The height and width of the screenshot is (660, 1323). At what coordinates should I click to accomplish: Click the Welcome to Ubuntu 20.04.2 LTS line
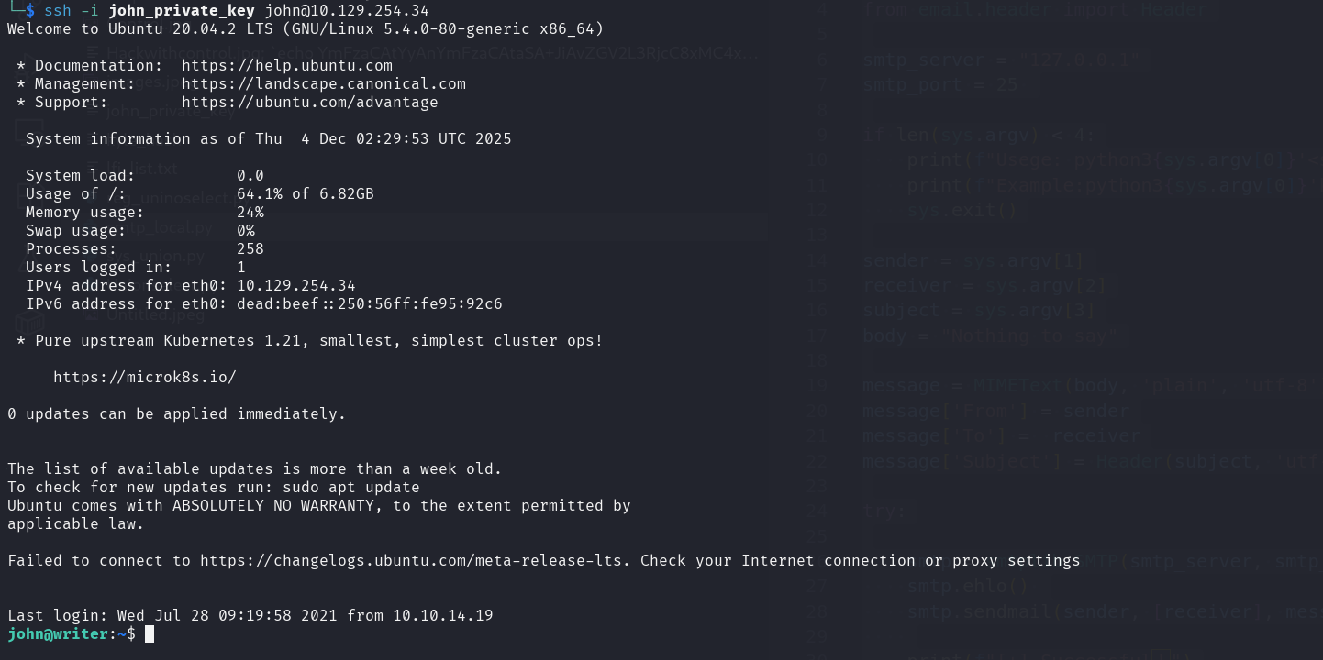point(305,28)
